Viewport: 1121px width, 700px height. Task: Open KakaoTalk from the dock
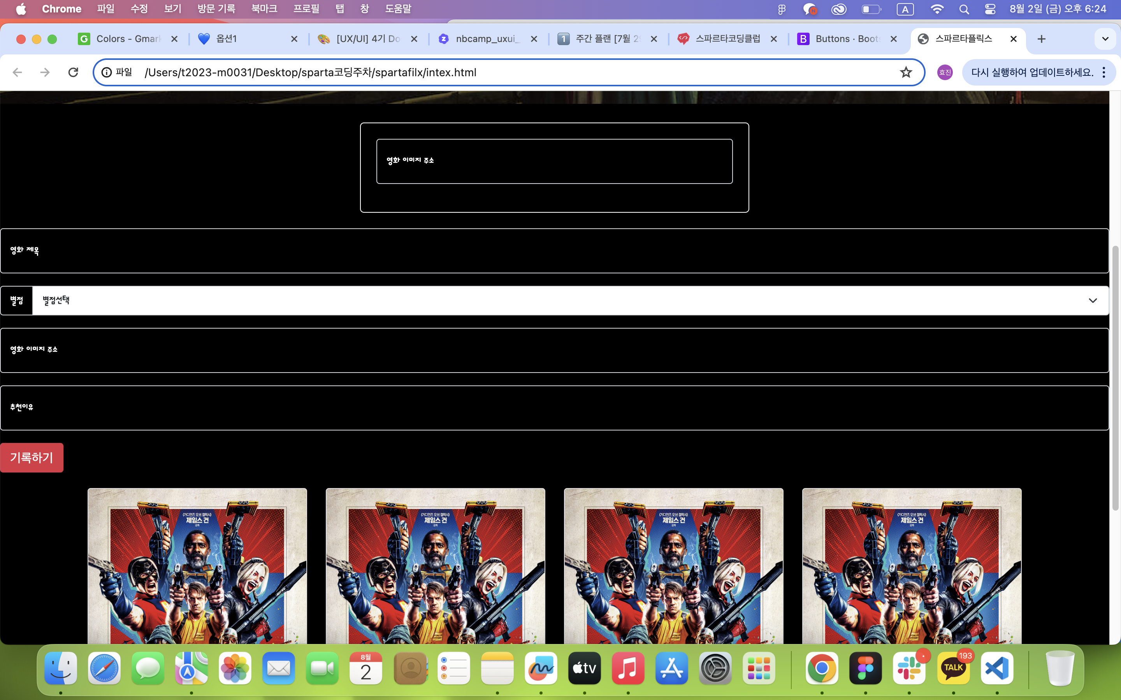point(953,668)
